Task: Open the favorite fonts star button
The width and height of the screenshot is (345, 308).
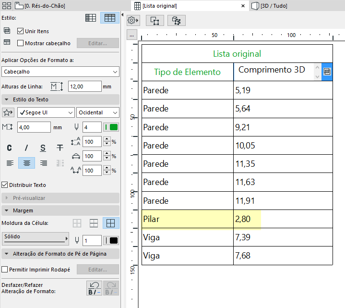Action: pos(8,112)
